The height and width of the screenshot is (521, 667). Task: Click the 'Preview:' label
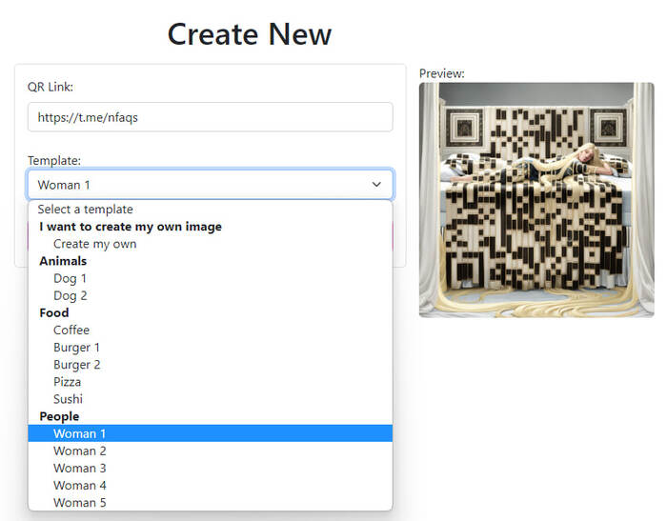[x=441, y=73]
